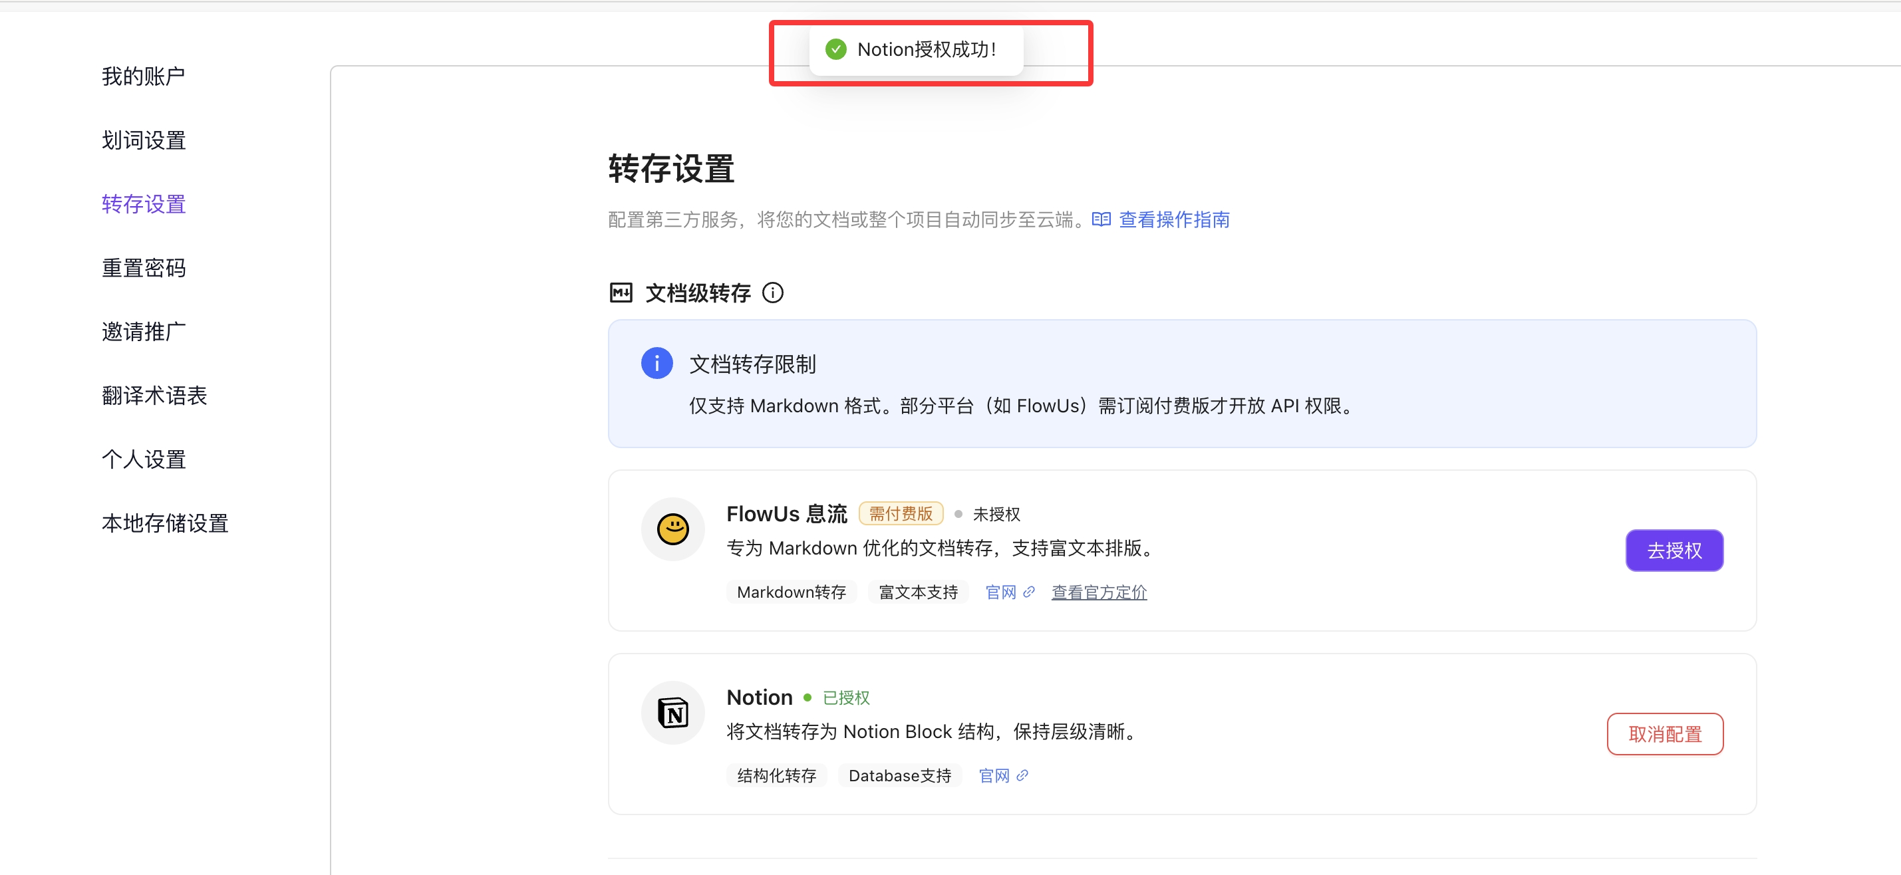Open the 查看操作指南 link
This screenshot has height=875, width=1901.
click(x=1173, y=219)
